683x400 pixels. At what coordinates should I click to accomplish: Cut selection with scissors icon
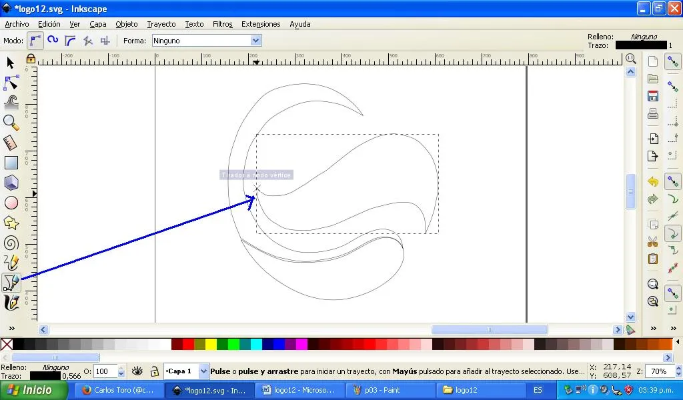click(652, 241)
